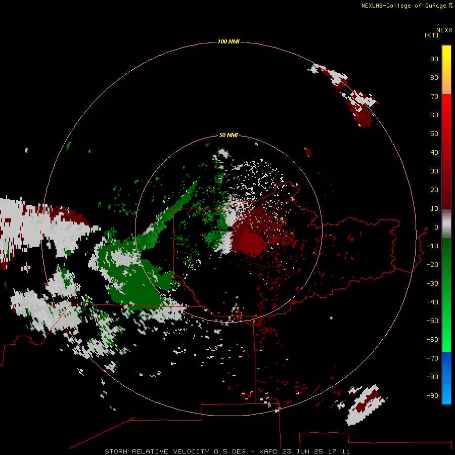This screenshot has height=455, width=455.
Task: Click the [KT] units label
Action: click(x=431, y=35)
